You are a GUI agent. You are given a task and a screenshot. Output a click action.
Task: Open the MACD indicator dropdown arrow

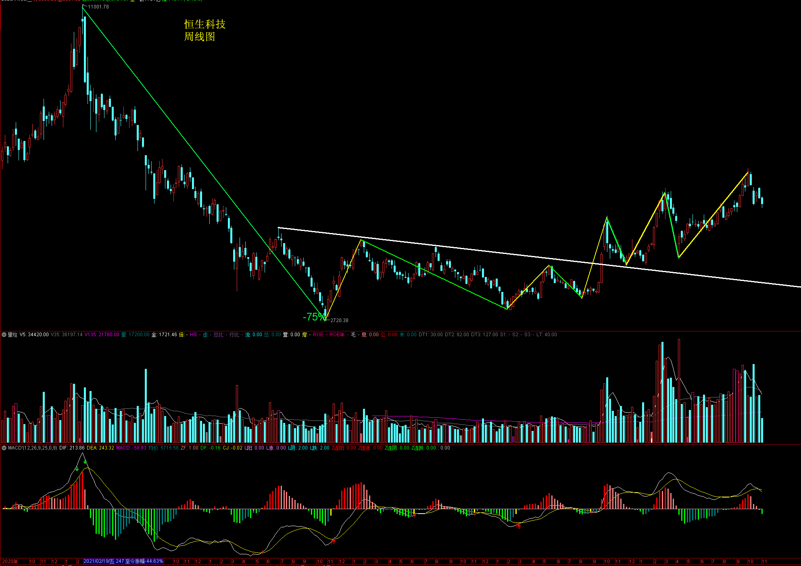click(4, 448)
